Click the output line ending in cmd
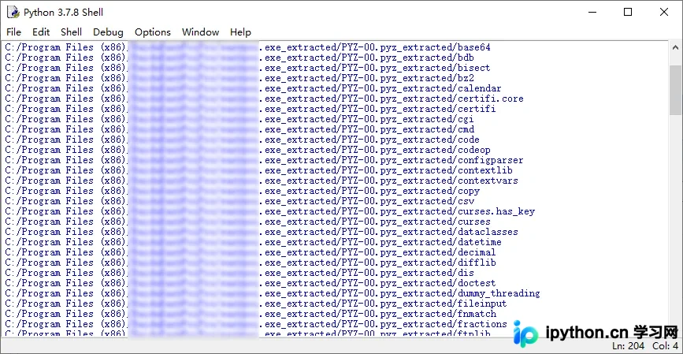 point(239,129)
